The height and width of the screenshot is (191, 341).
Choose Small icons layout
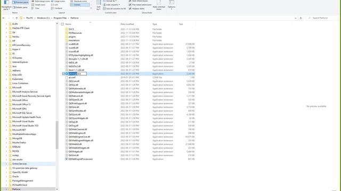point(38,5)
